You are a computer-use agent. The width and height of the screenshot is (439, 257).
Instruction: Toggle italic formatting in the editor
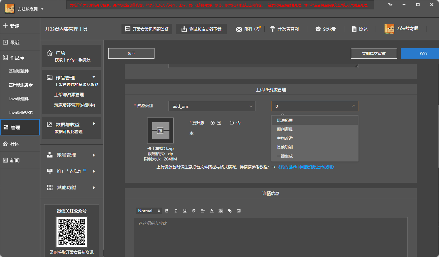pos(176,211)
